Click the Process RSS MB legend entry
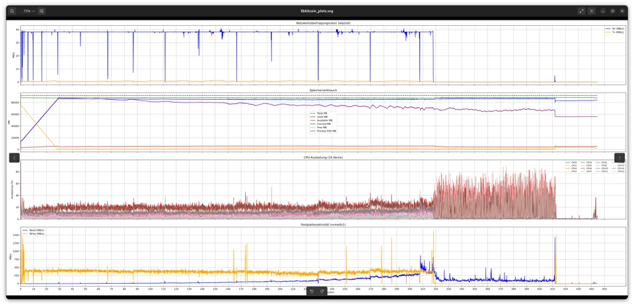634x306 pixels. coord(323,131)
